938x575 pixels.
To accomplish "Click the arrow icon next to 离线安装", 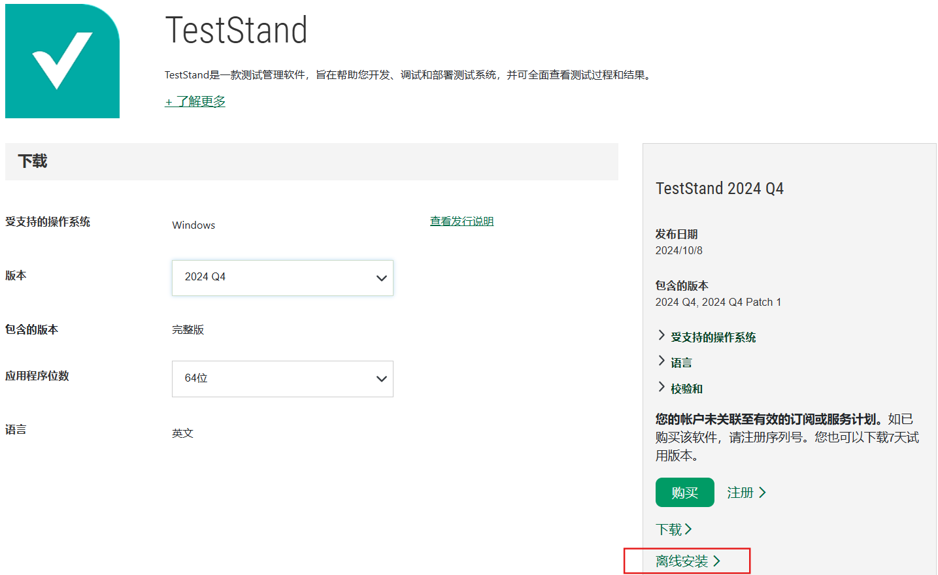I will click(x=718, y=560).
